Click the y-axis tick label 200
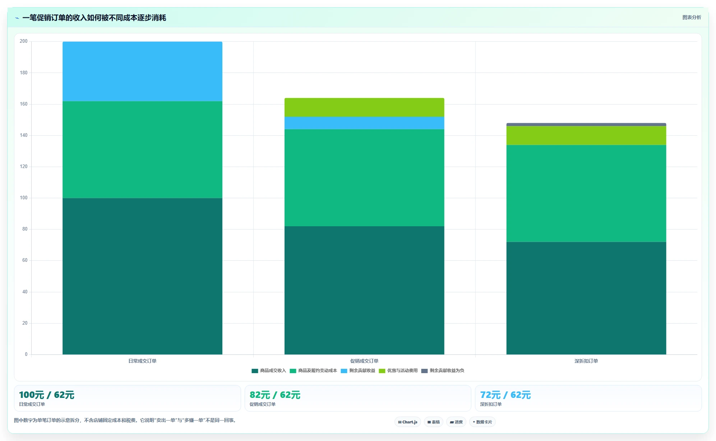 pyautogui.click(x=24, y=41)
